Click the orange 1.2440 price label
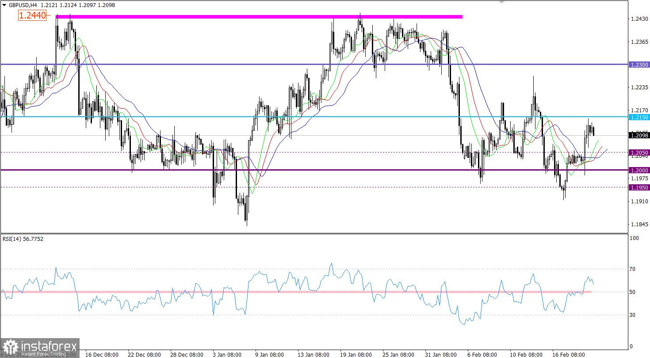 click(32, 15)
